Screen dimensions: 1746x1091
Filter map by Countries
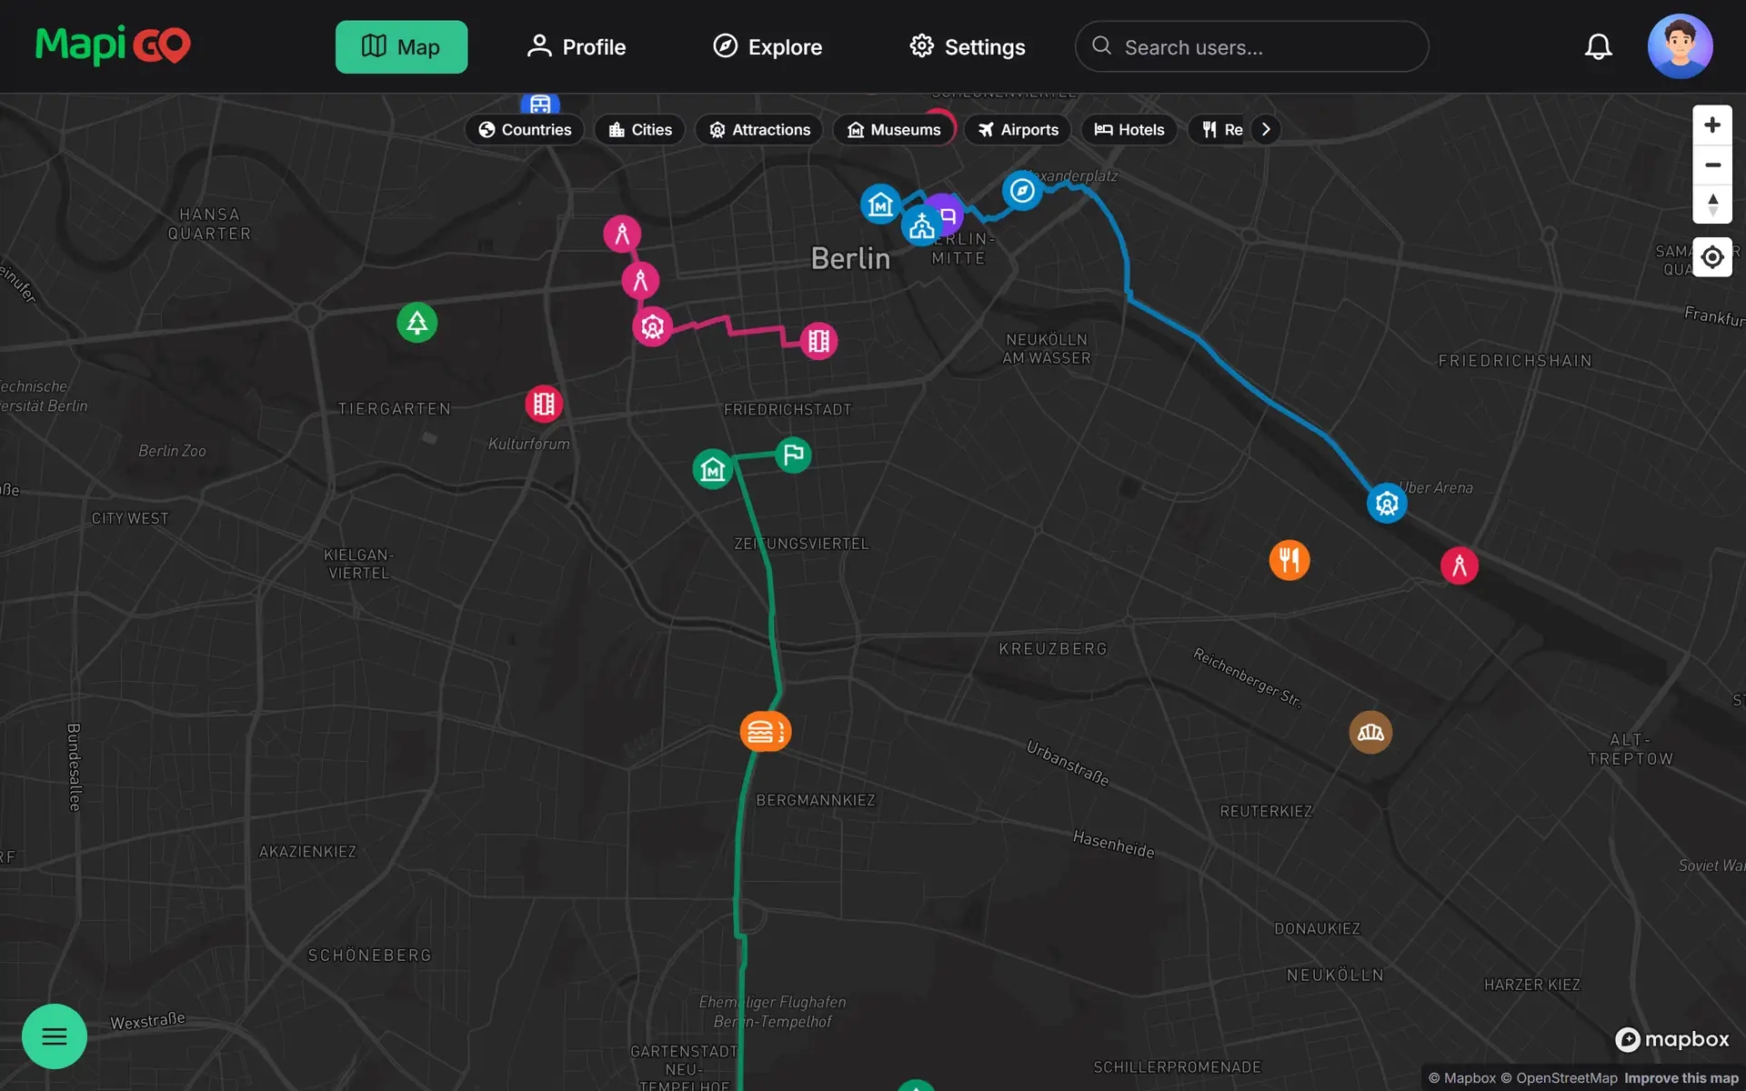tap(525, 130)
